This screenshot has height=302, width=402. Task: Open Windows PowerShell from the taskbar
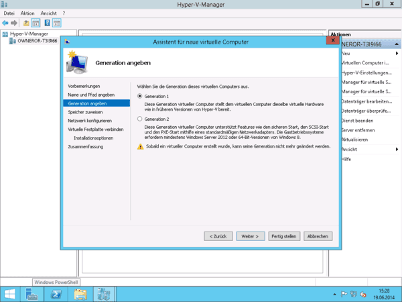(x=56, y=295)
